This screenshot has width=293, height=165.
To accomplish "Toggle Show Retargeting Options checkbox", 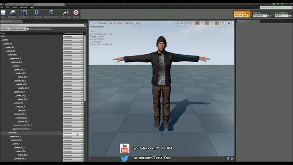I will [28, 29].
